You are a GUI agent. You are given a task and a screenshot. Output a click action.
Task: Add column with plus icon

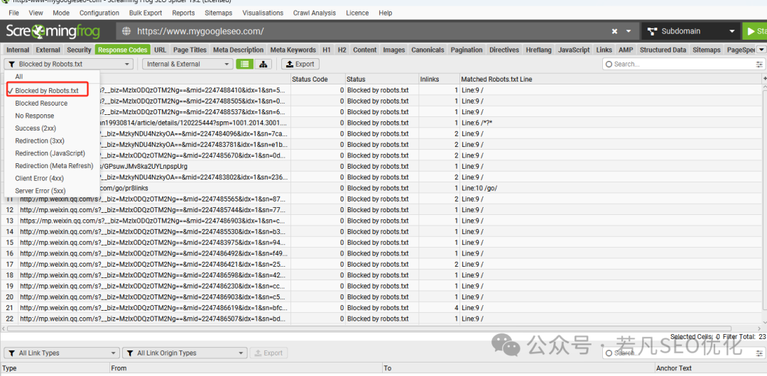(x=764, y=79)
